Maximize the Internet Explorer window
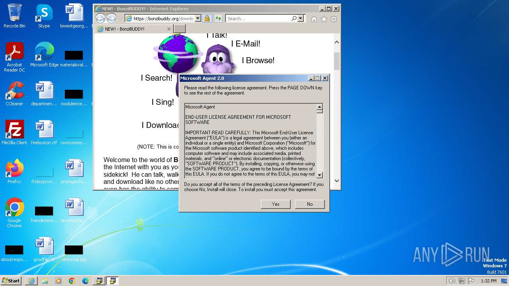 pos(328,8)
